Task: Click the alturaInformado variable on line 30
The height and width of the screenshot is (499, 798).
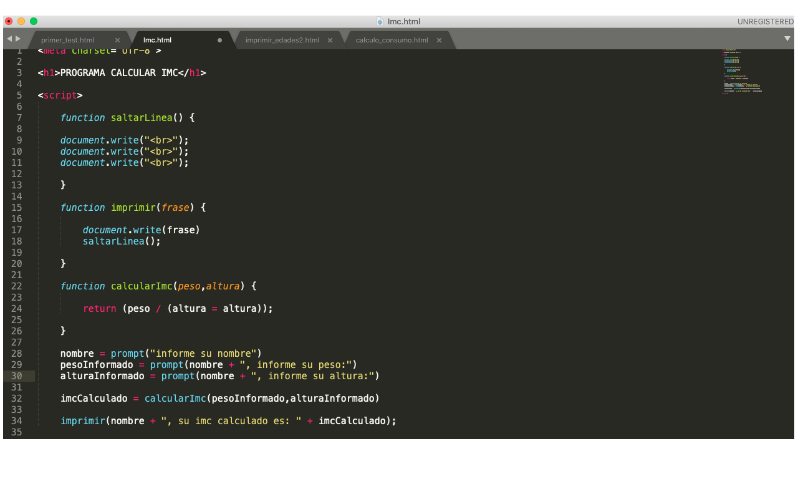Action: (x=102, y=376)
